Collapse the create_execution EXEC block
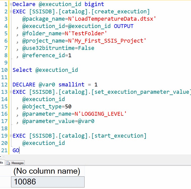The image size is (191, 189). pos(11,12)
